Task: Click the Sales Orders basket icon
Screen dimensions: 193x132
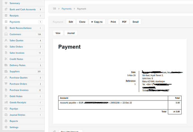Action: coord(6,46)
